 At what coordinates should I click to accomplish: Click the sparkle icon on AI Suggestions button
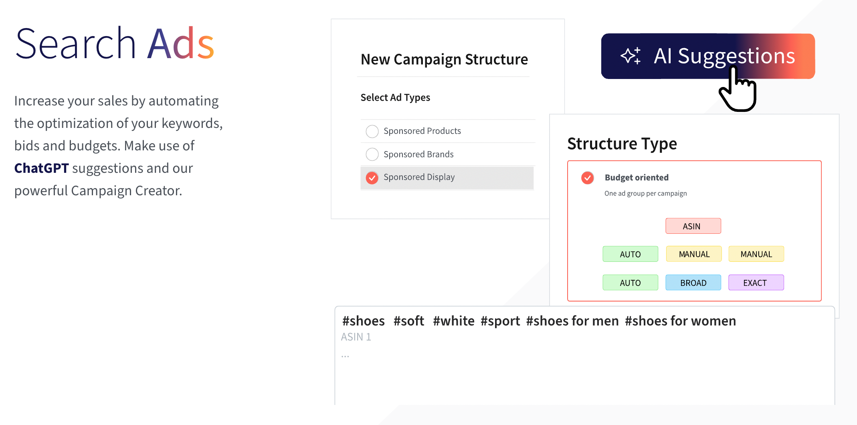(x=631, y=56)
